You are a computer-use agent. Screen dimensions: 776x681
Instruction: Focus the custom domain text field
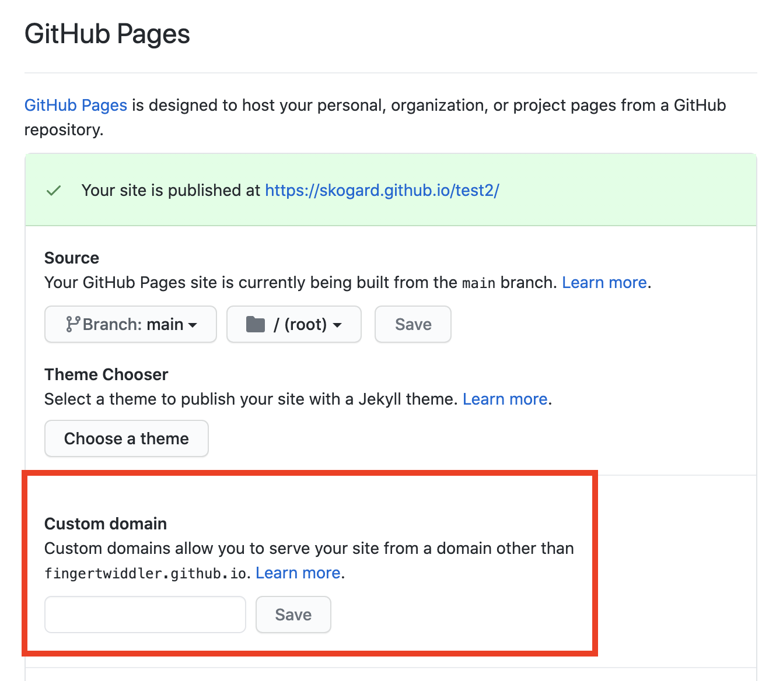(x=145, y=615)
